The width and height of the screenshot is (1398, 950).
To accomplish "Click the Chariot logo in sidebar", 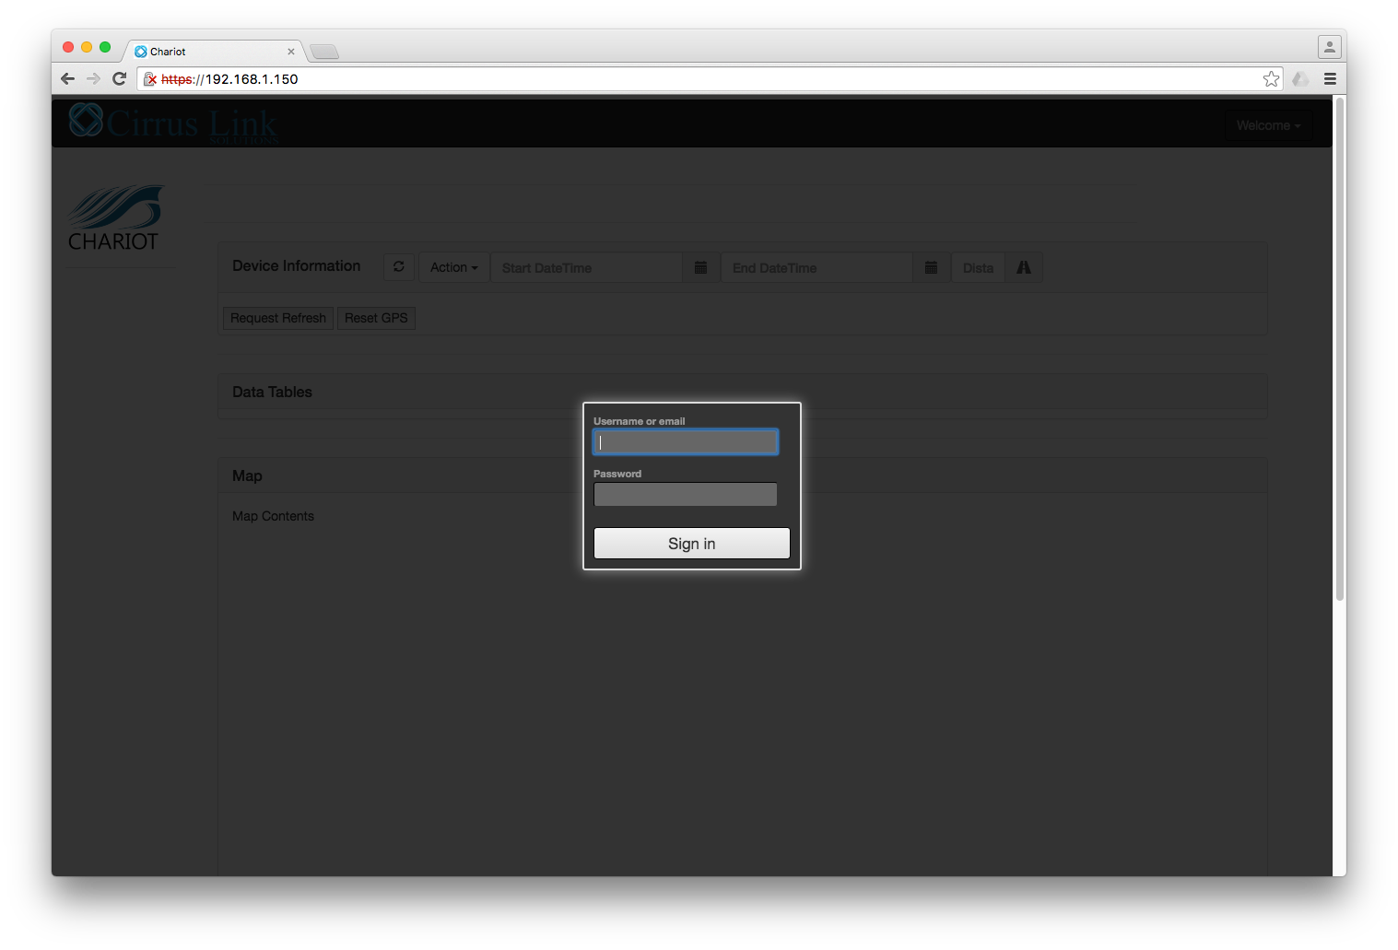I will [114, 218].
